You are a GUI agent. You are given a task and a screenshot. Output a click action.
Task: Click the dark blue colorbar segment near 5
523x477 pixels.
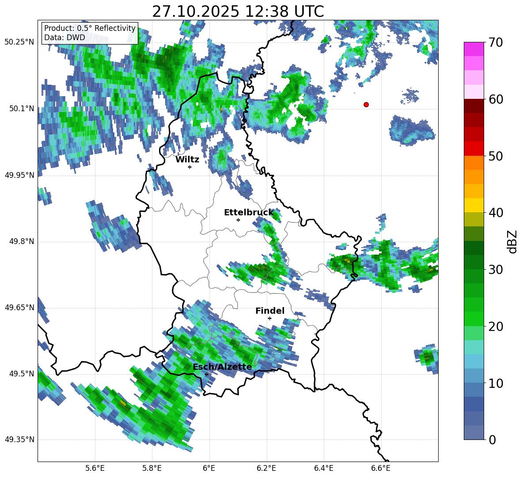474,404
